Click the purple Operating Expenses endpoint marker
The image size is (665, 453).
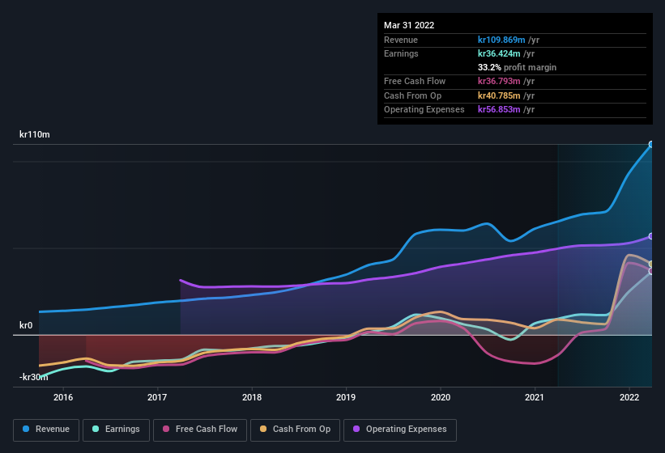[x=650, y=236]
